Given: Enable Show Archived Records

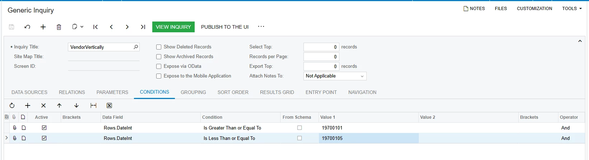Looking at the screenshot, I should pyautogui.click(x=159, y=57).
